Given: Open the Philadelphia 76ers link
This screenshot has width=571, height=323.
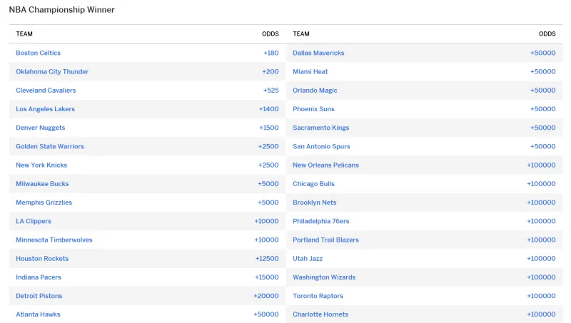Looking at the screenshot, I should coord(320,221).
